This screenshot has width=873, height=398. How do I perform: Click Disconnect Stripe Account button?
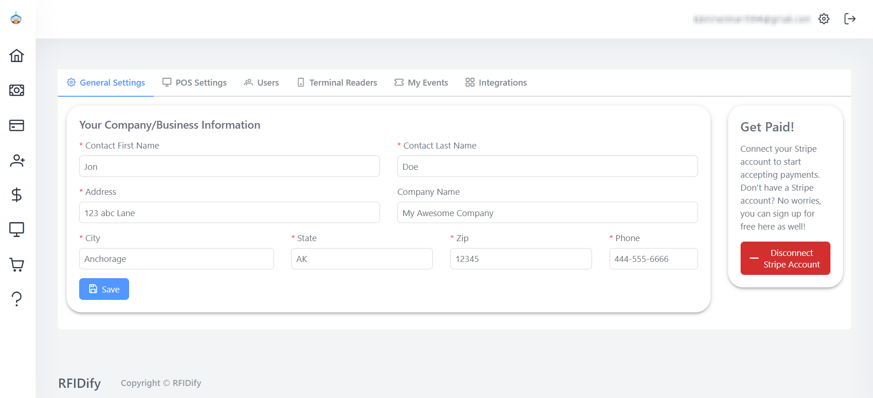pos(785,258)
